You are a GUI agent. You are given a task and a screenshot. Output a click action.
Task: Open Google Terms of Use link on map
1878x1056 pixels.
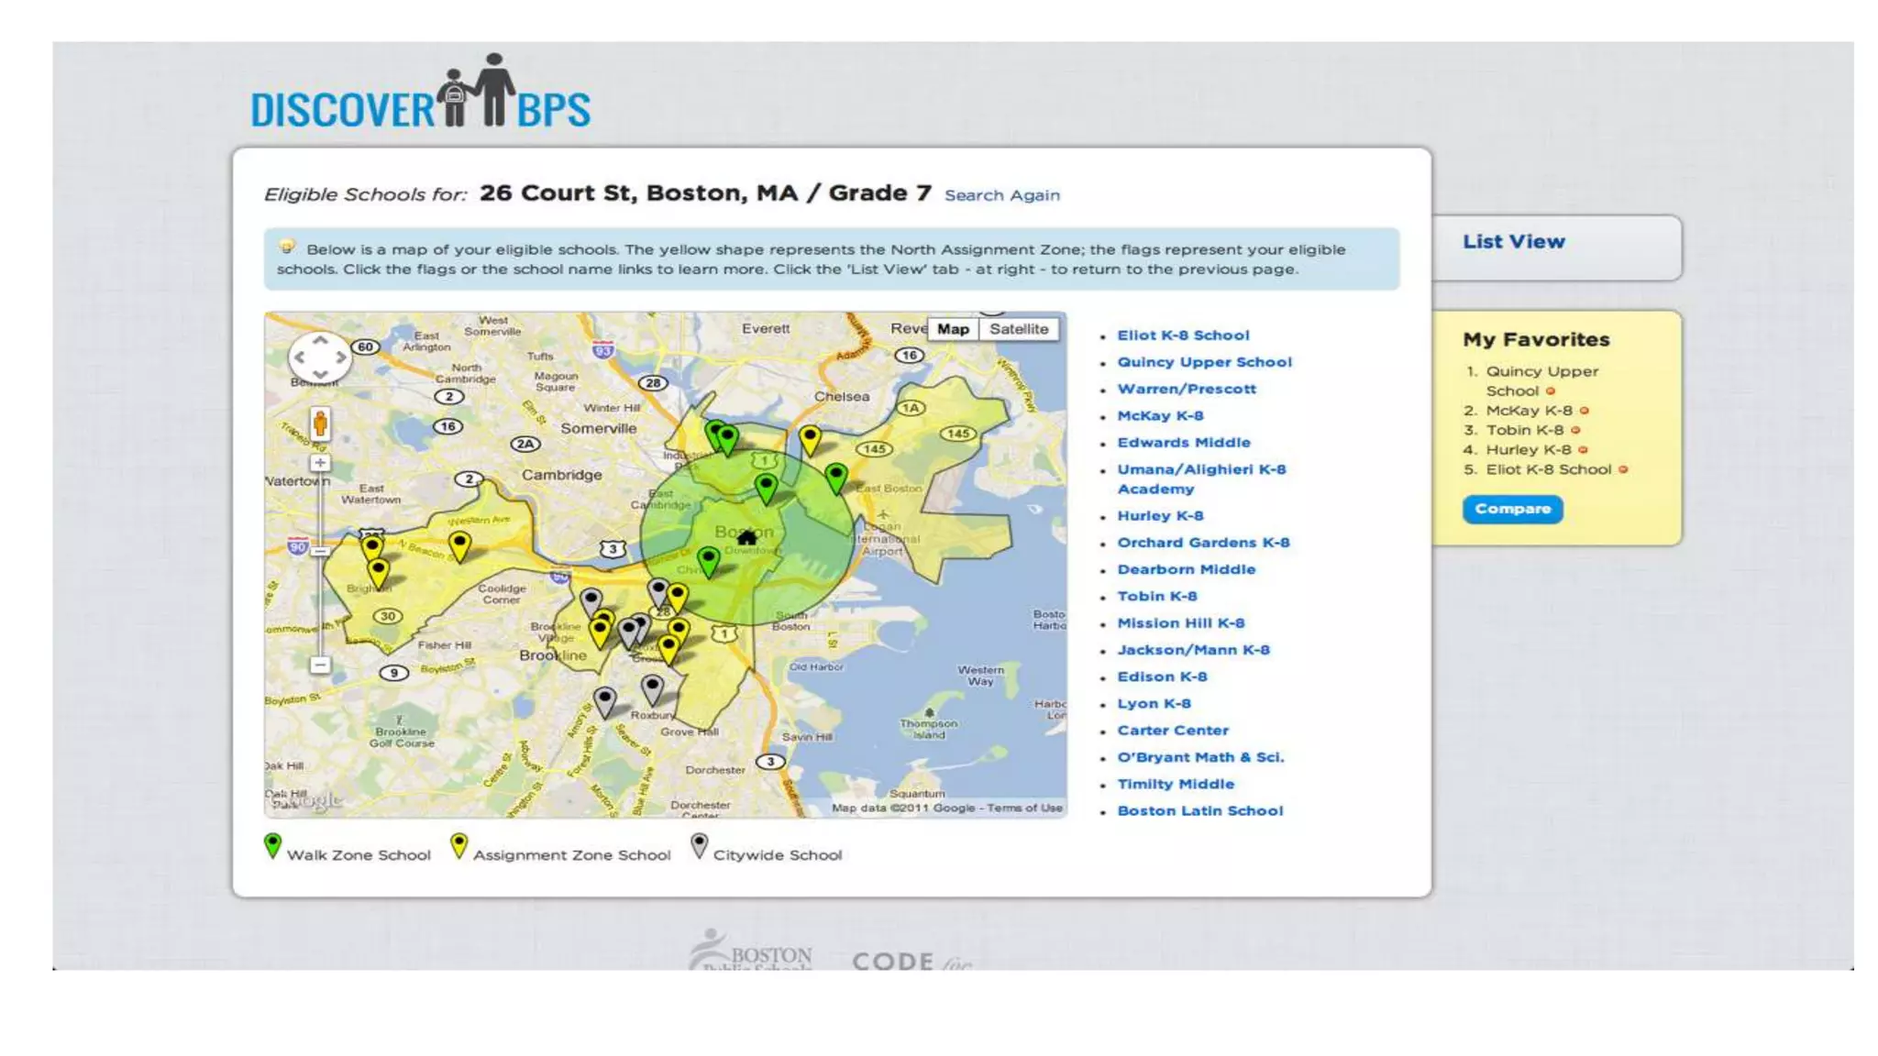tap(1025, 808)
